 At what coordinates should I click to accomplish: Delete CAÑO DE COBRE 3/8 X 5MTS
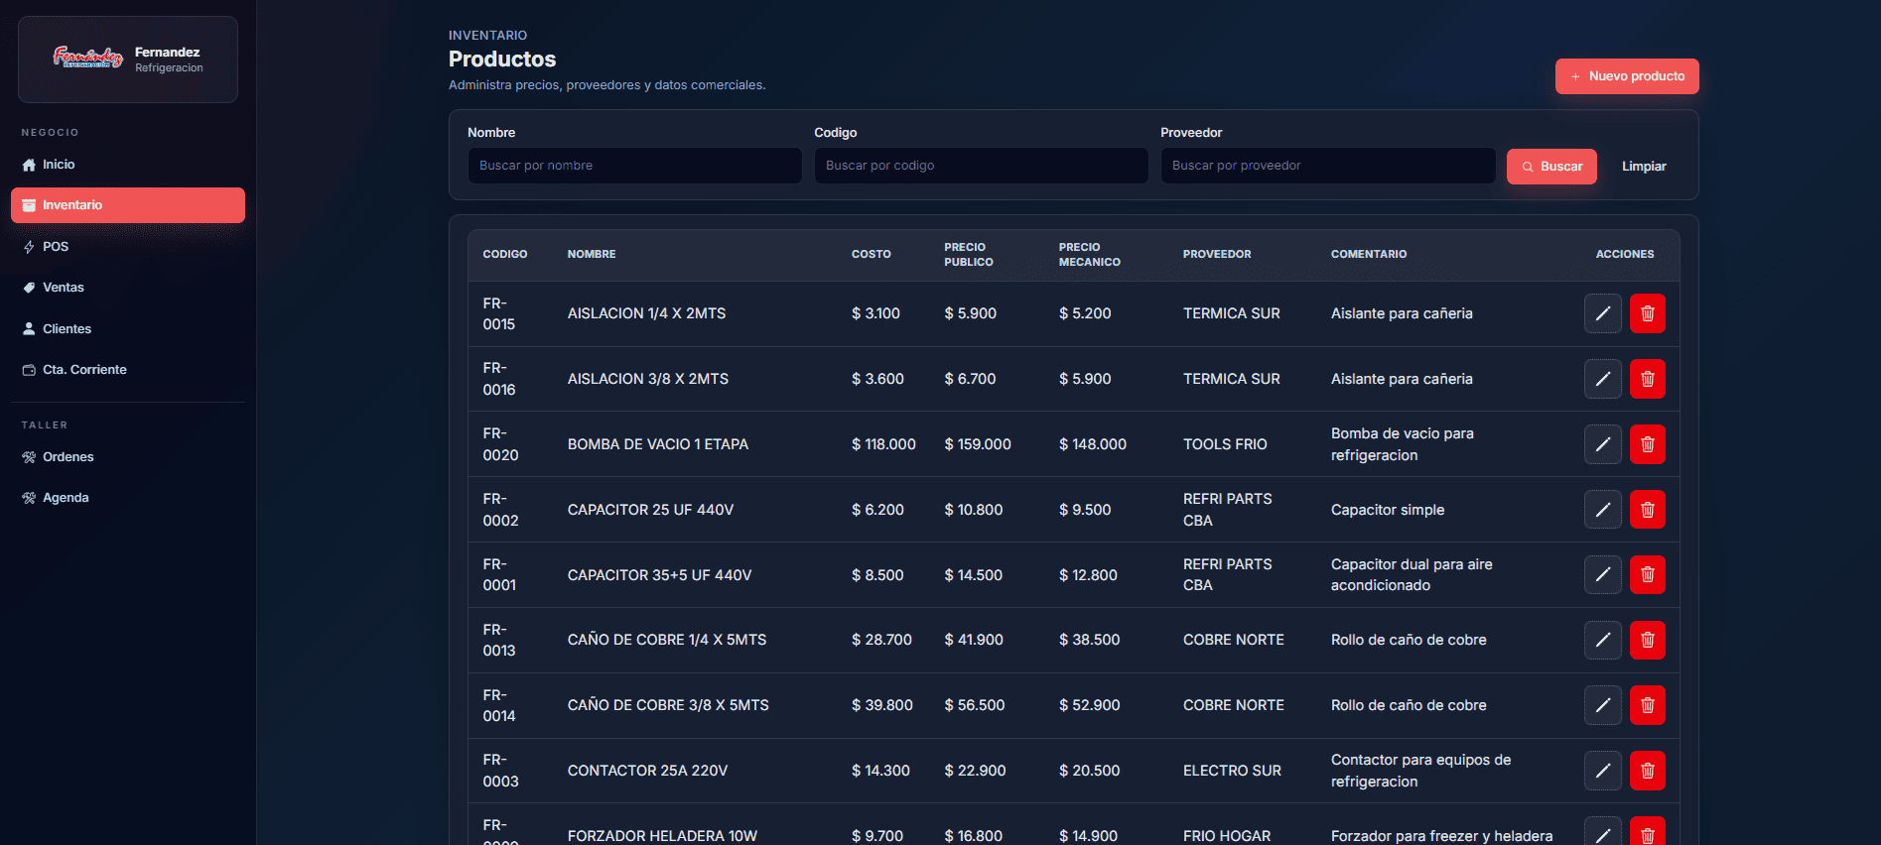1647,705
